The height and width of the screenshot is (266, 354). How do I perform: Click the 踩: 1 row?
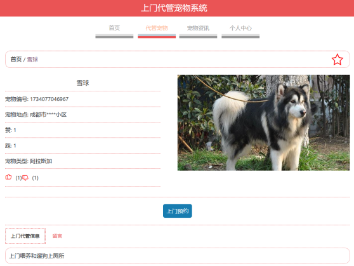(82, 145)
